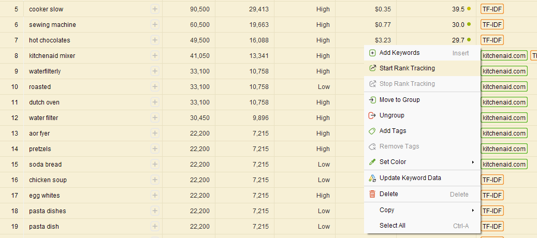
Task: Click the Delete trash can icon
Action: click(372, 194)
